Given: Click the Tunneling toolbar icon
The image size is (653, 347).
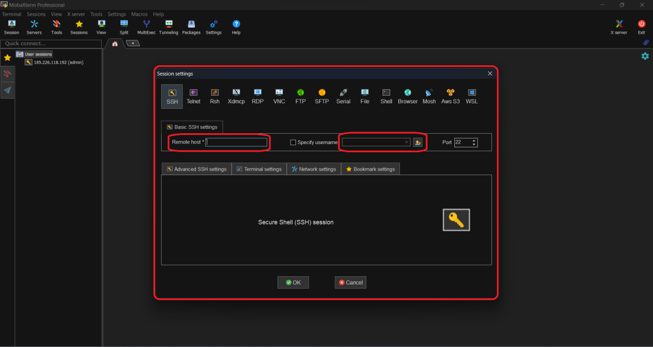Looking at the screenshot, I should 169,27.
